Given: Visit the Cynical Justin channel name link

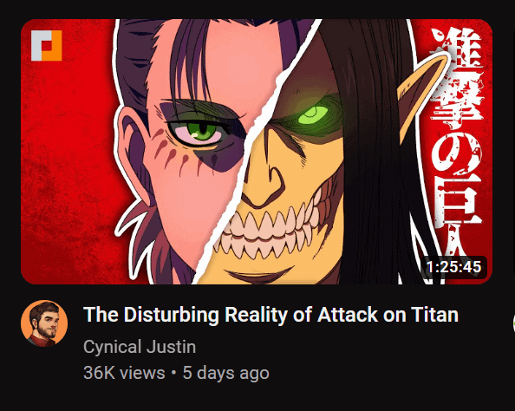Looking at the screenshot, I should click(140, 347).
